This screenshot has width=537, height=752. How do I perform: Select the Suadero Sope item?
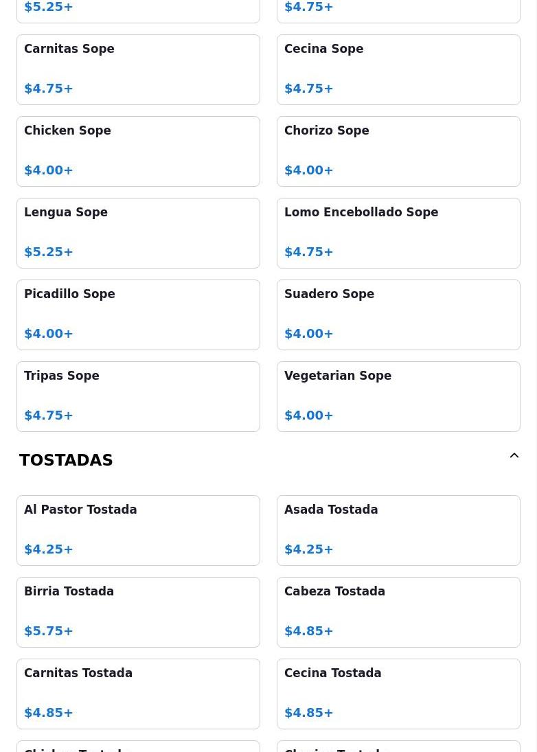click(398, 315)
